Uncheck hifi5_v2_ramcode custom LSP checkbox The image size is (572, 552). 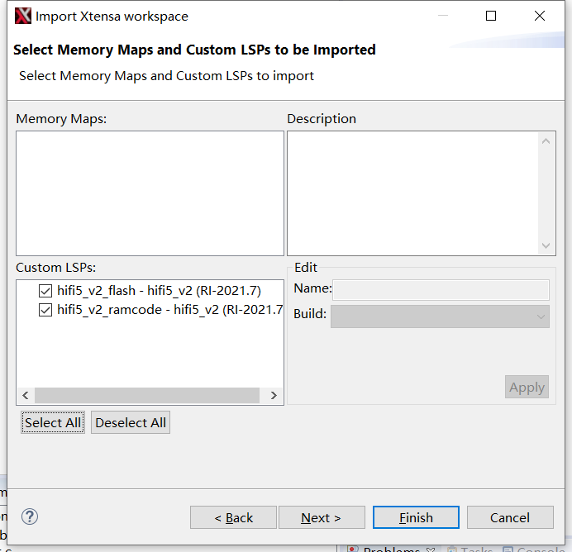tap(45, 310)
